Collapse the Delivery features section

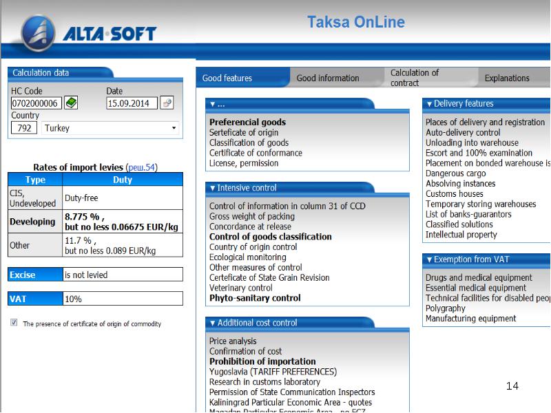tap(429, 104)
